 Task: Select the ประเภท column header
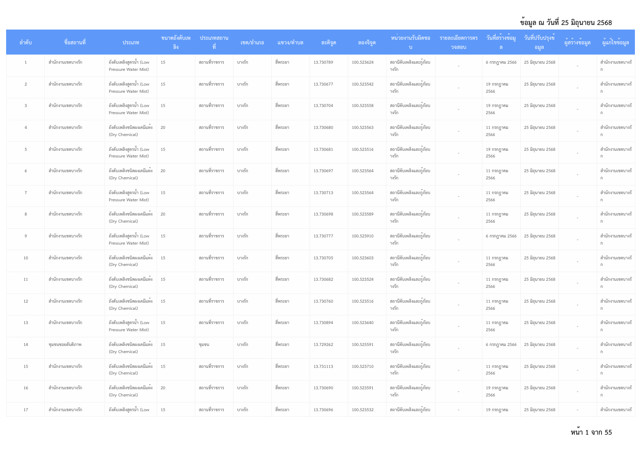click(x=131, y=42)
